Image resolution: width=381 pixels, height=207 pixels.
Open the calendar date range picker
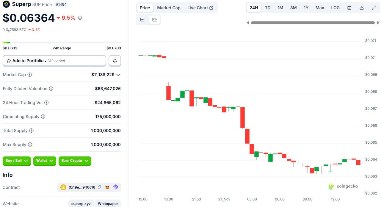(x=349, y=8)
